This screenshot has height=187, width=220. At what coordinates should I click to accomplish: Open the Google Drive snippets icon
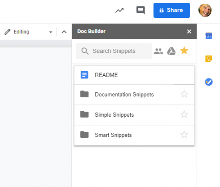coord(171,51)
